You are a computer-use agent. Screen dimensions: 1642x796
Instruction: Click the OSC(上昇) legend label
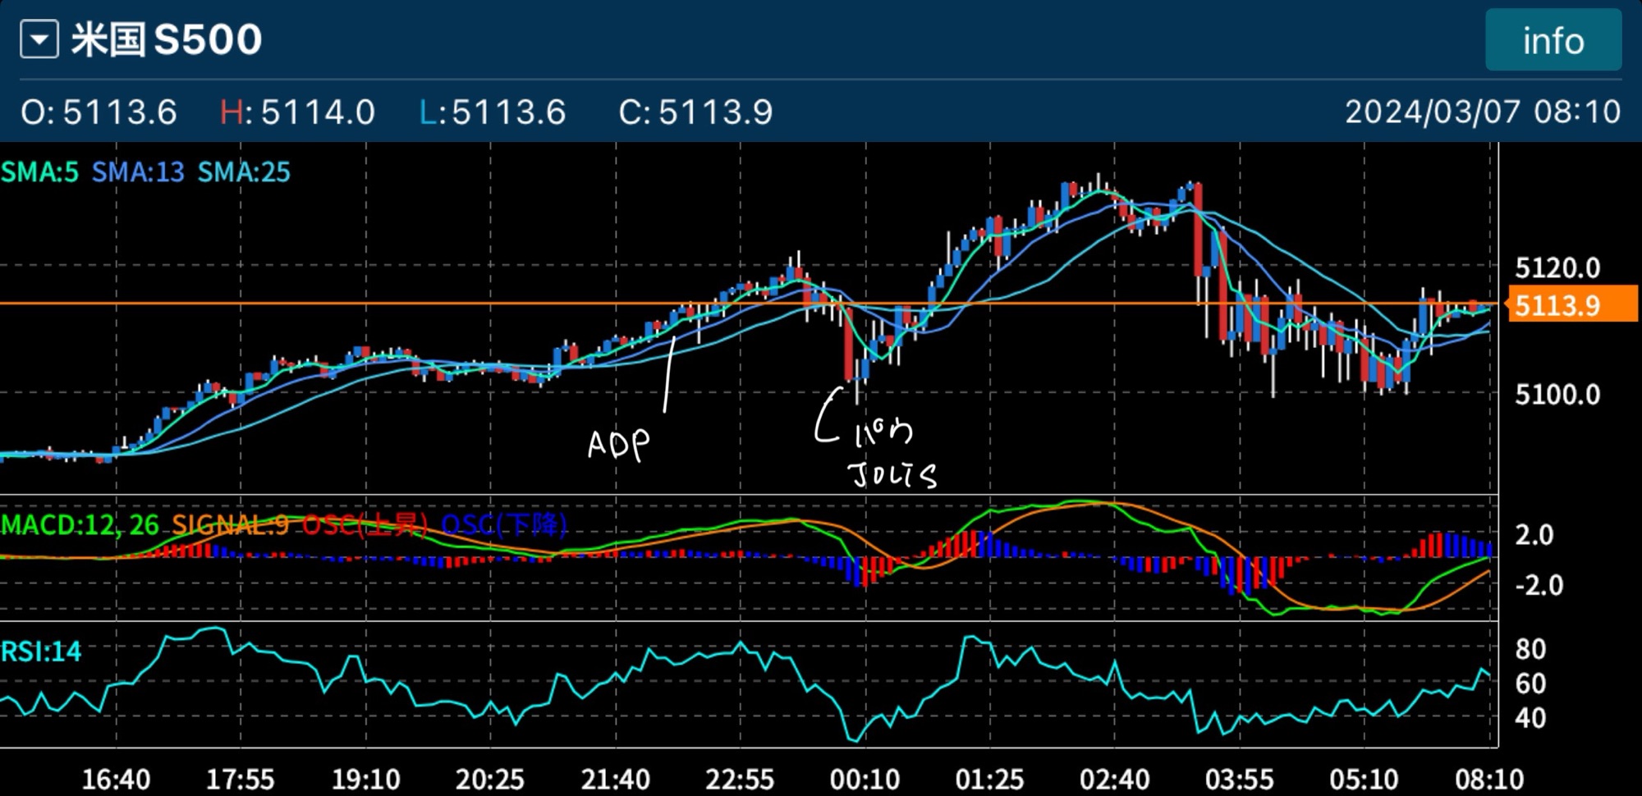coord(365,525)
